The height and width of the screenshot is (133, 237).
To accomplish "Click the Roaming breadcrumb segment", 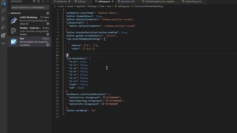I will coord(92,6).
